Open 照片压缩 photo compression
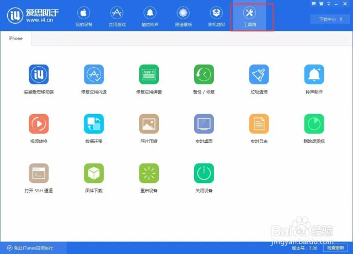 point(149,124)
